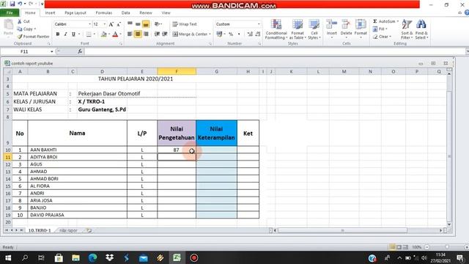Apply the cell border button
Screen dimensions: 469x264
tap(89, 34)
